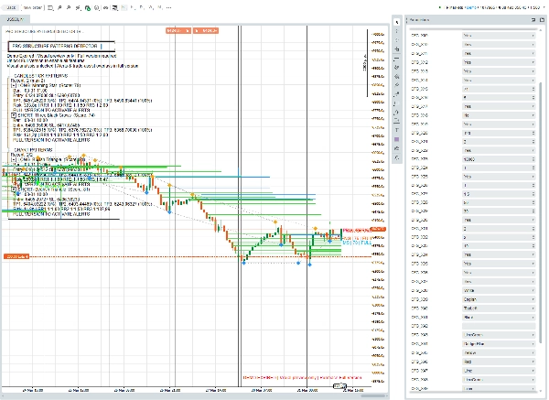Viewport: 549px width, 400px height.
Task: Switch to the chart tab at top left
Action: point(15,18)
